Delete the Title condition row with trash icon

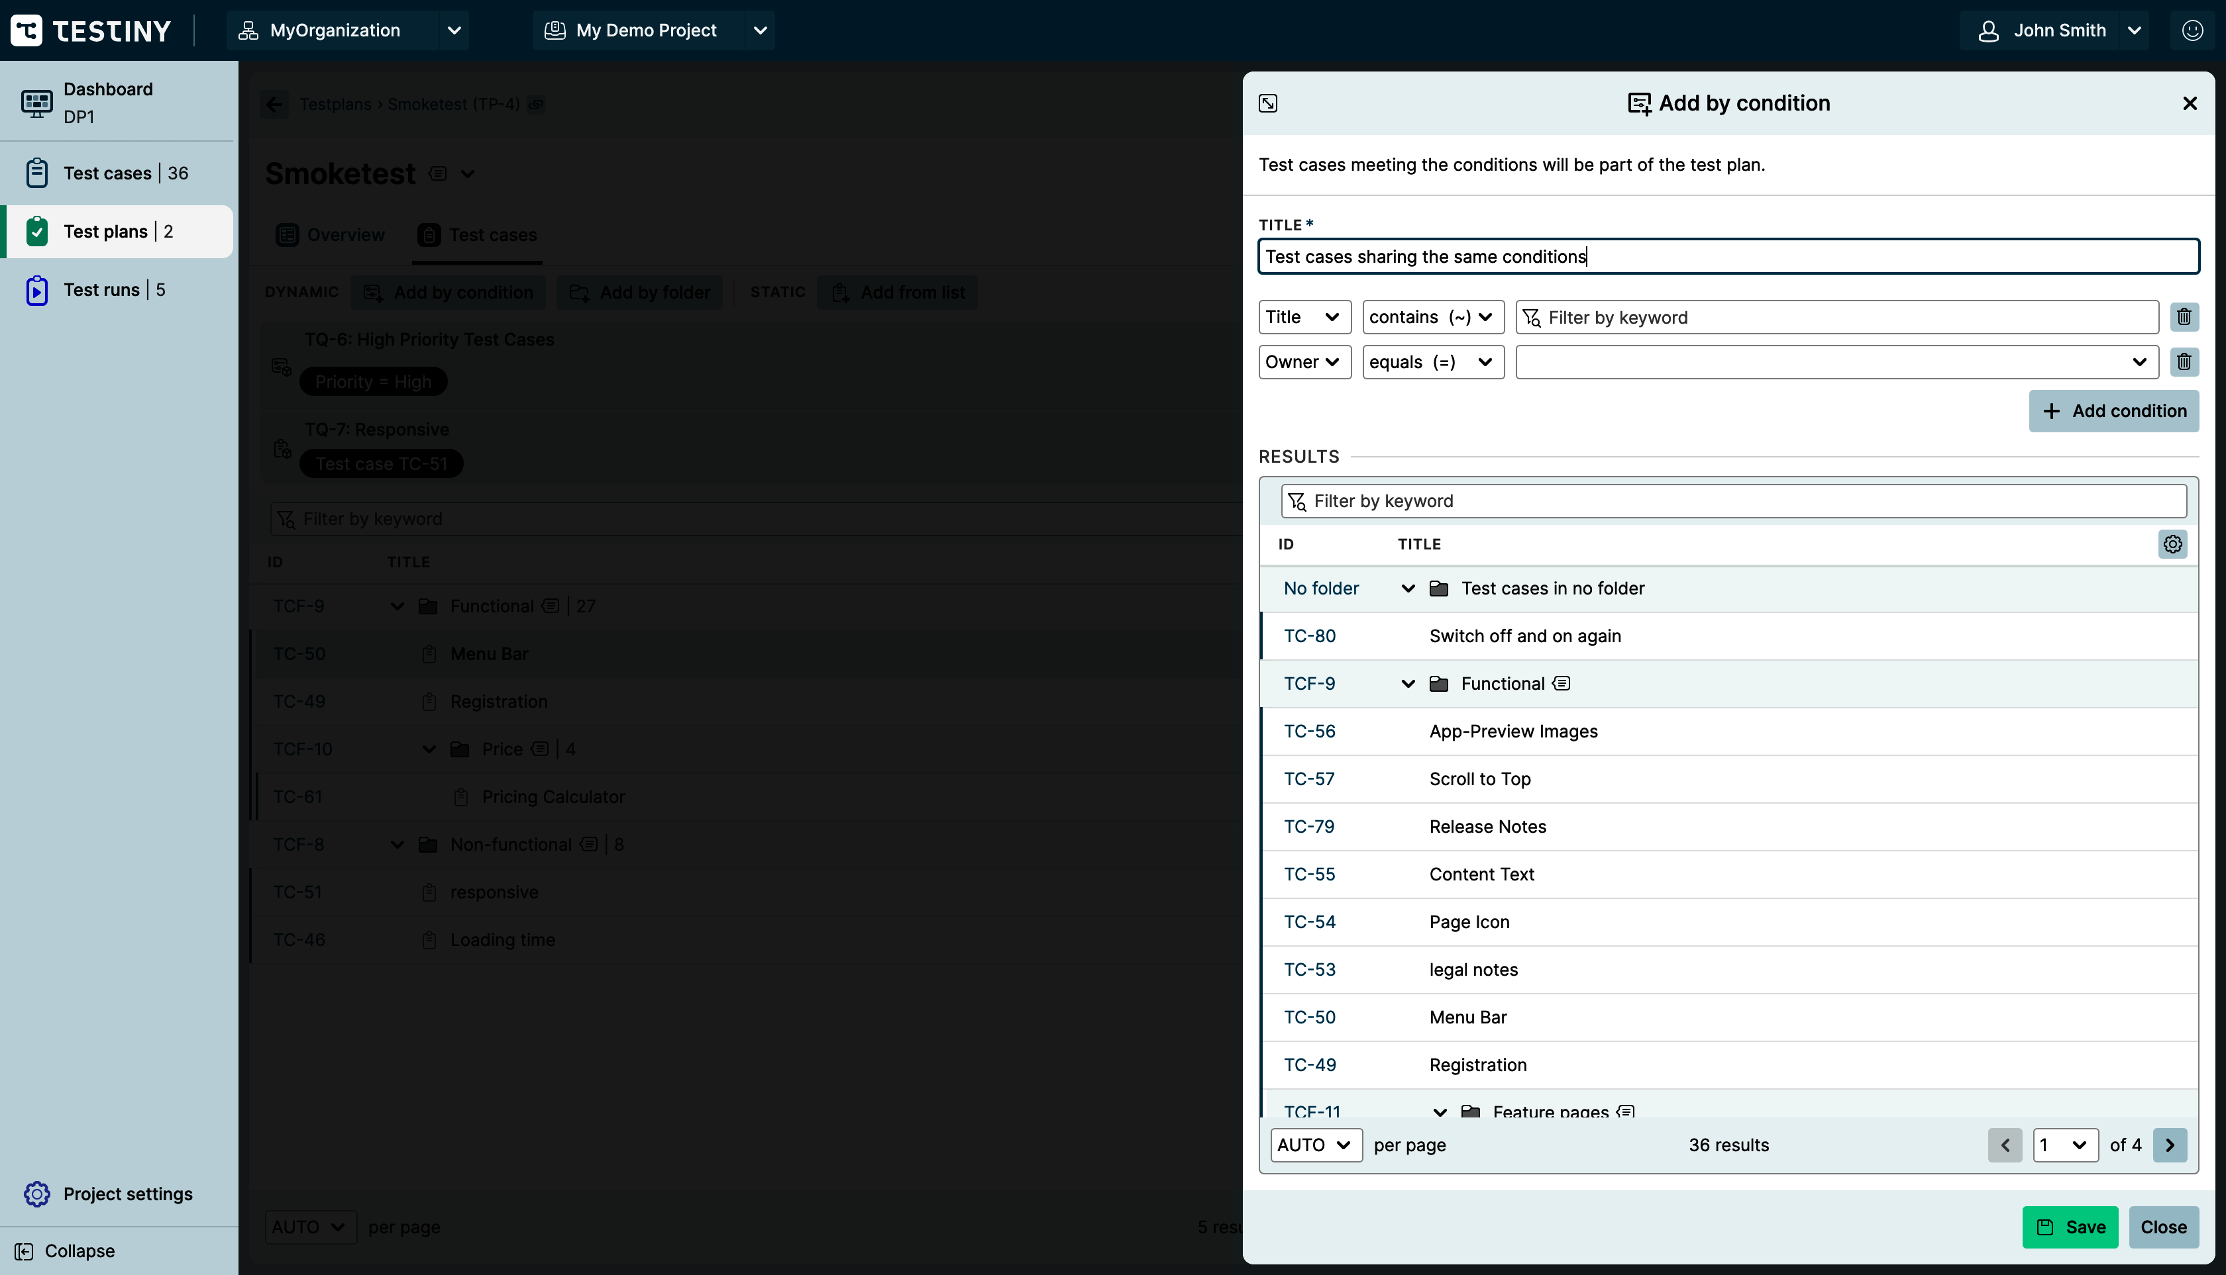(x=2184, y=317)
